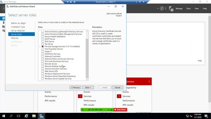The image size is (211, 119).
Task: Enable Web Server (IIS) checkbox
Action: [43, 71]
